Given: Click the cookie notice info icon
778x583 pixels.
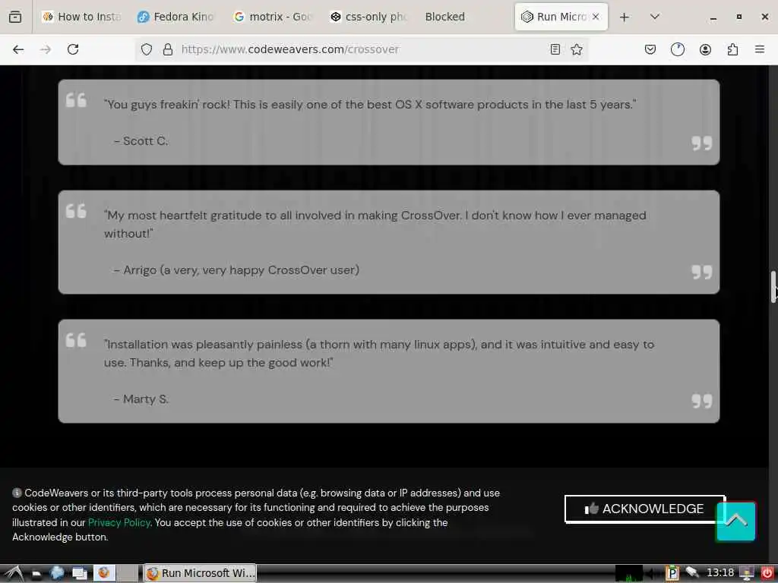Looking at the screenshot, I should click(17, 493).
